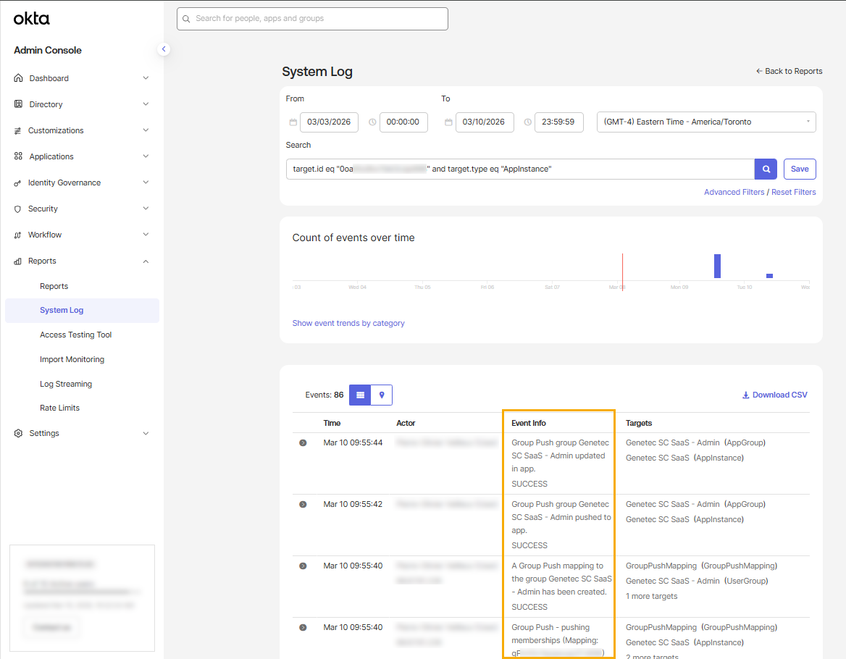Screen dimensions: 846x659
Task: Click the Security shield icon
Action: tap(18, 209)
